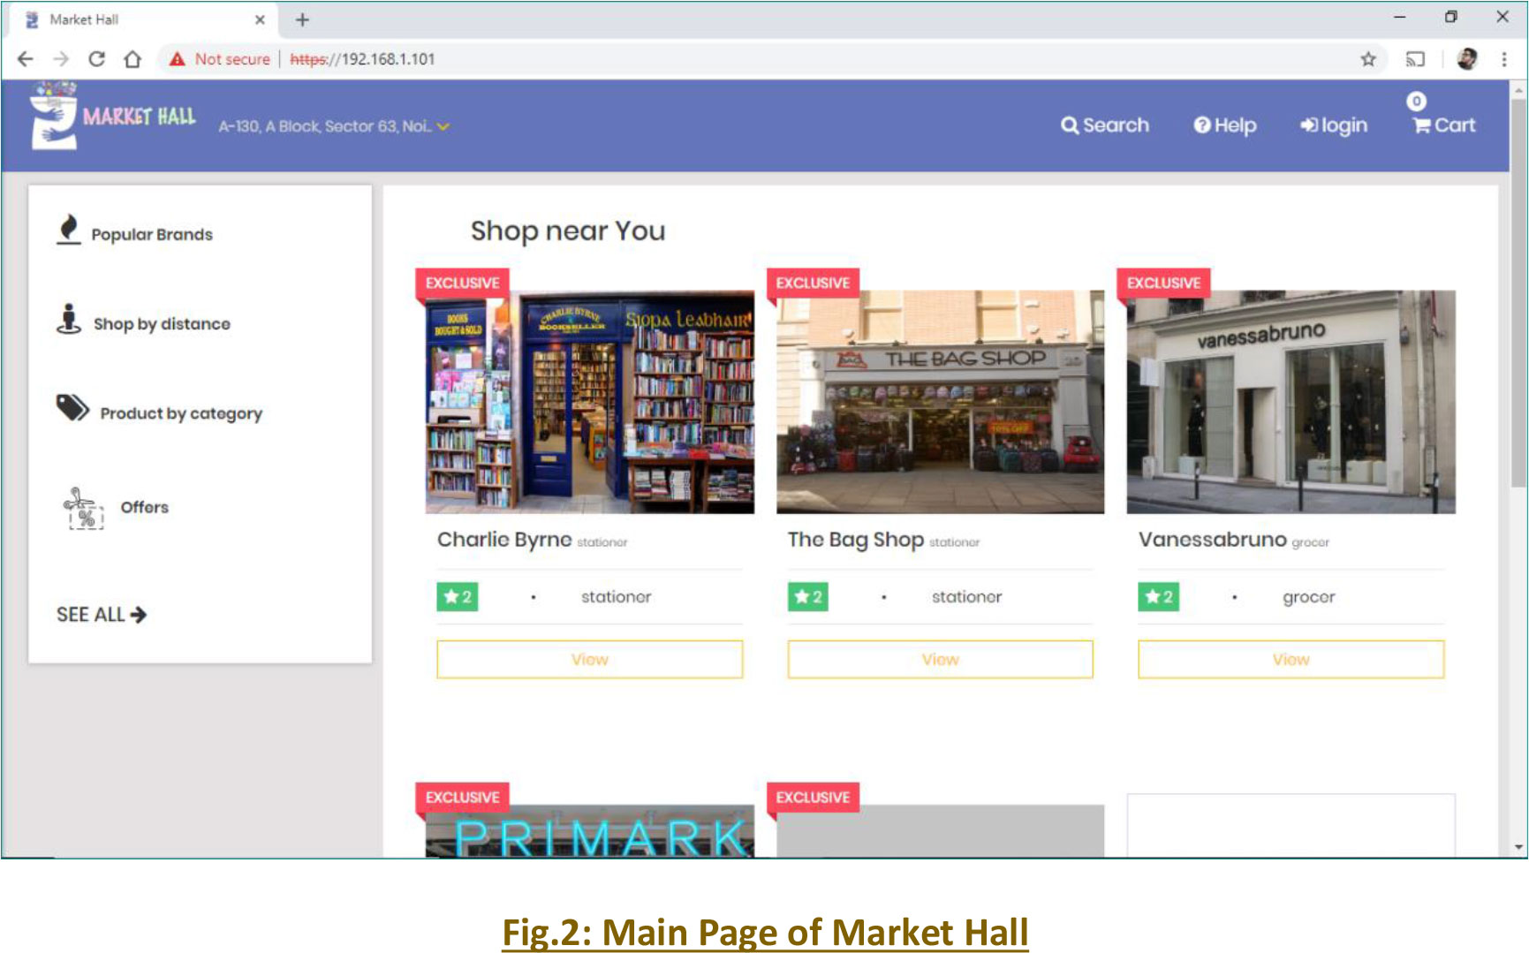Expand the delivery address dropdown
1529x953 pixels.
(x=443, y=126)
